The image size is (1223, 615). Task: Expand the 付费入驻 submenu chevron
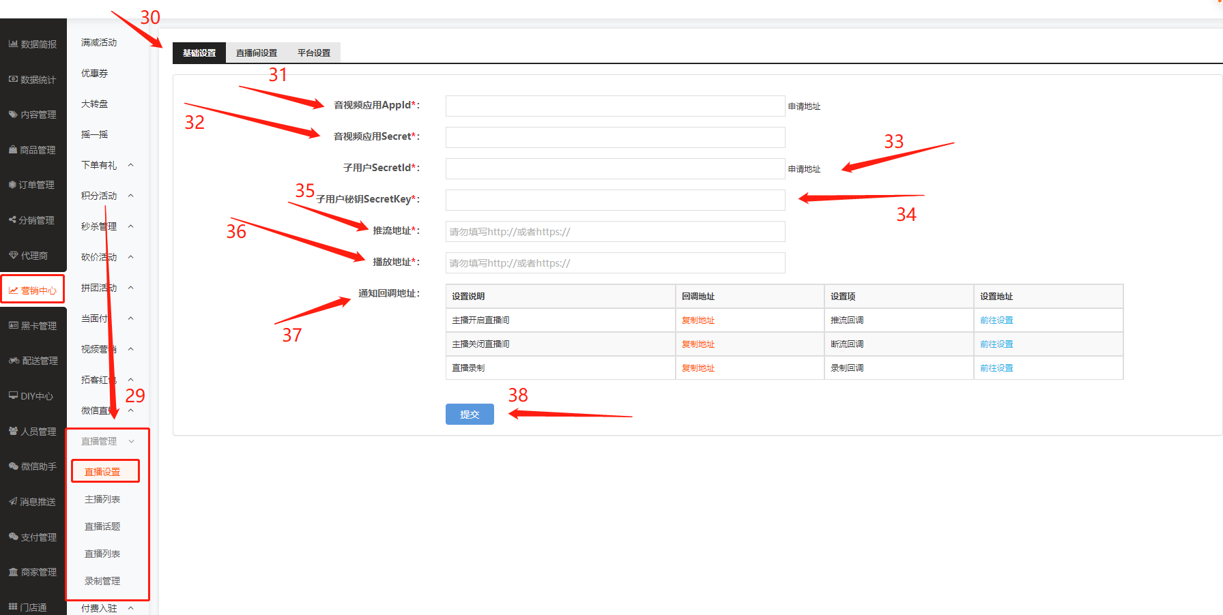[x=131, y=607]
